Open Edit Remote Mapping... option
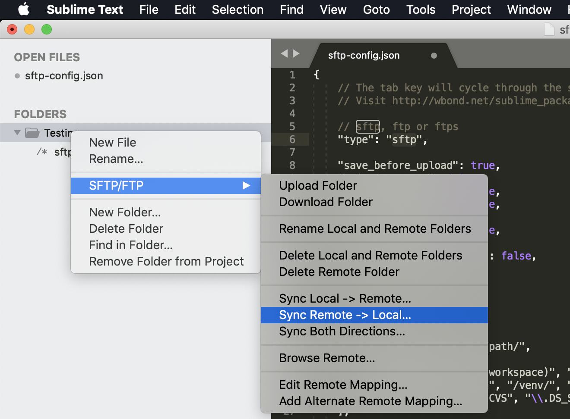The height and width of the screenshot is (419, 570). point(343,385)
